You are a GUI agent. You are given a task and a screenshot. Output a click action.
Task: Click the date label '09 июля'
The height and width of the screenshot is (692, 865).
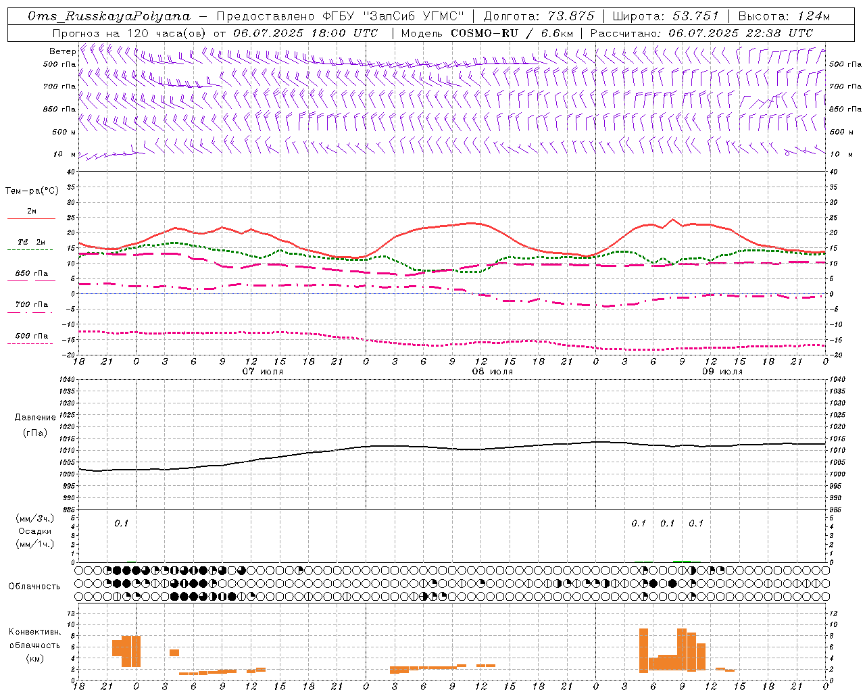722,372
